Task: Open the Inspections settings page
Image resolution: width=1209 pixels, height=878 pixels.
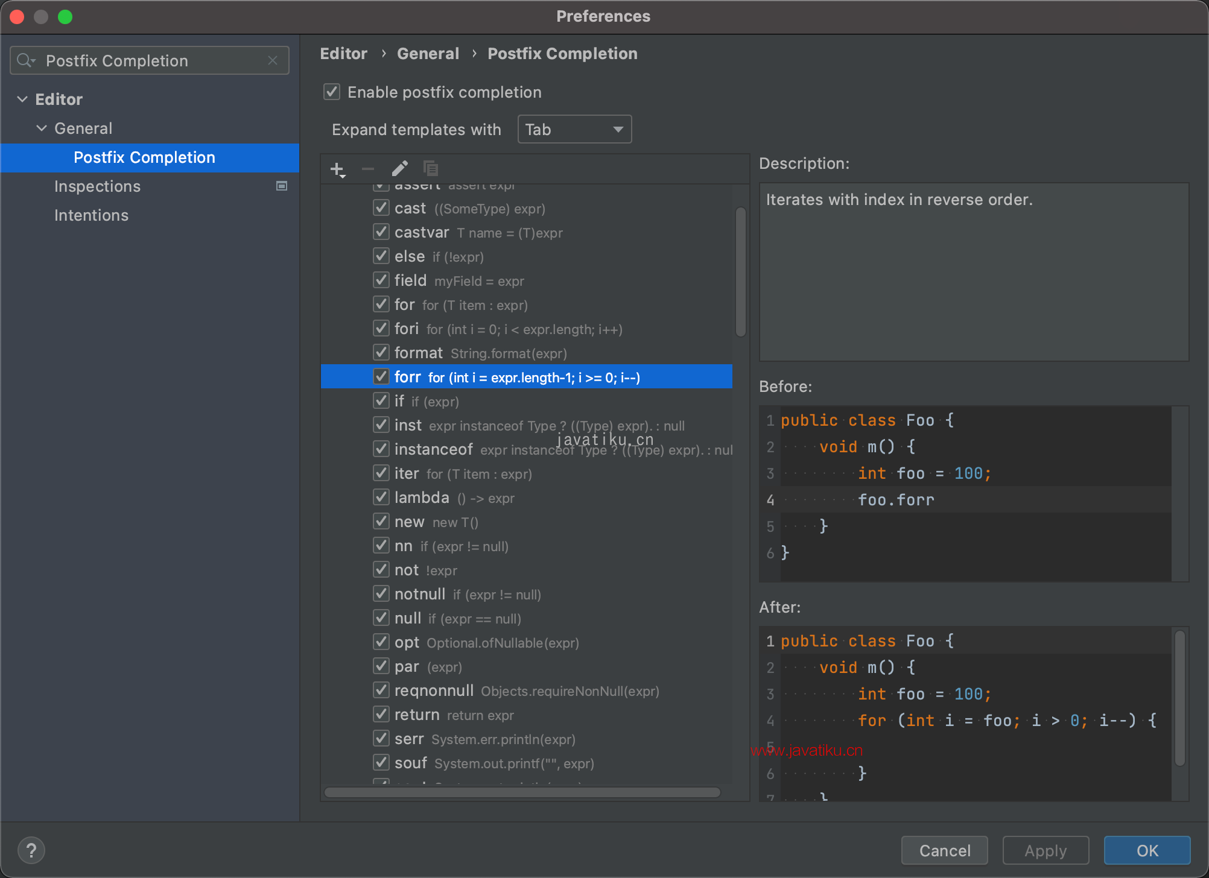Action: tap(97, 186)
